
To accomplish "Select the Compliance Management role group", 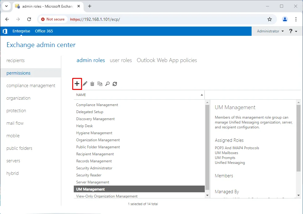I will point(139,105).
